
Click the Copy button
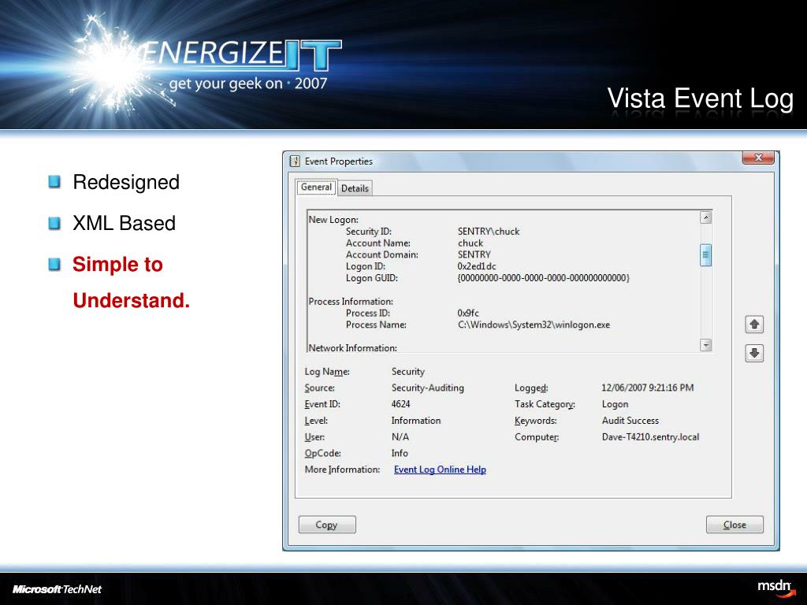tap(327, 525)
